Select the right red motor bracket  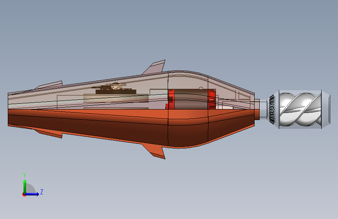(x=212, y=99)
